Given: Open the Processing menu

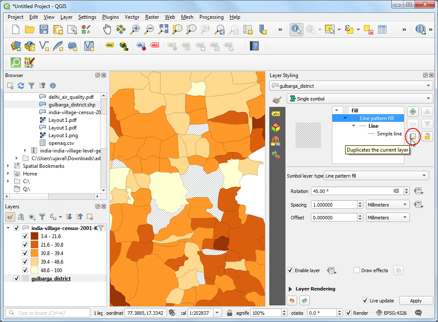Looking at the screenshot, I should point(211,17).
